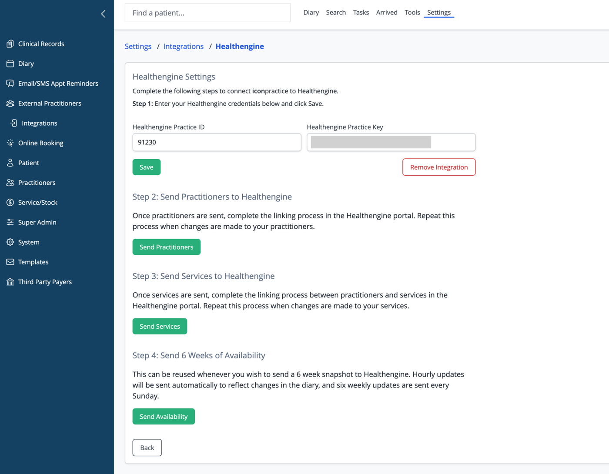The width and height of the screenshot is (609, 474).
Task: Click the Integrations login-arrow icon
Action: click(13, 123)
